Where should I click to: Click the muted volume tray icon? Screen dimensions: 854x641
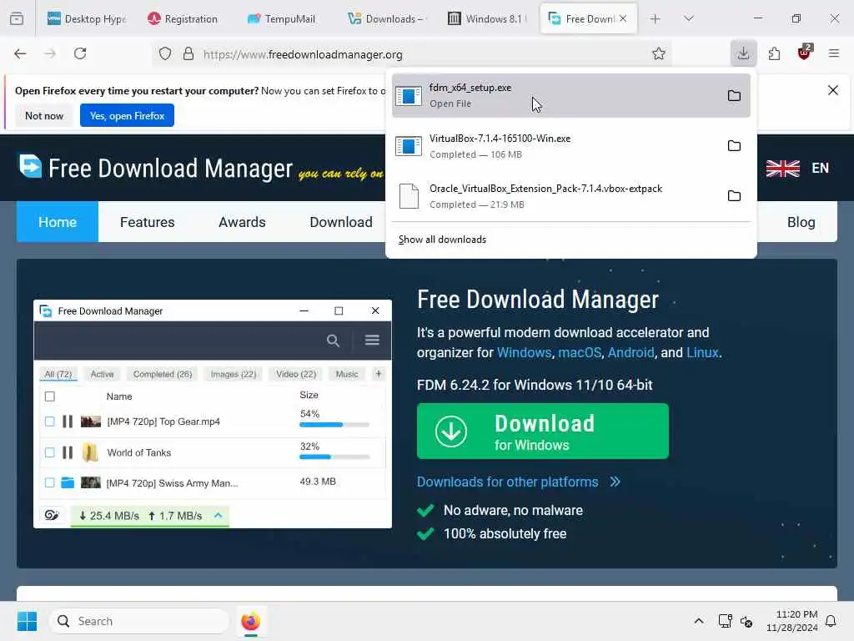pos(746,621)
